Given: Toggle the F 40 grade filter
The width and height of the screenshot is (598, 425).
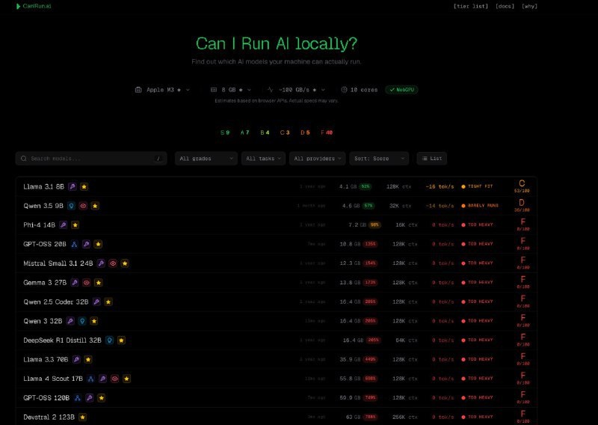Looking at the screenshot, I should click(327, 132).
